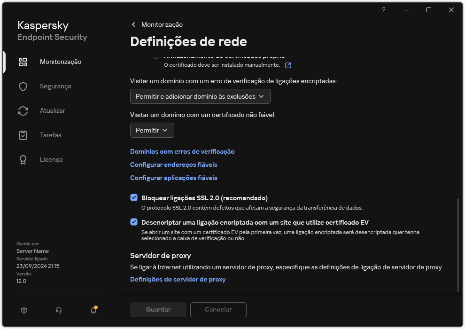
Task: Open the erro de verificação action dropdown
Action: pos(200,96)
